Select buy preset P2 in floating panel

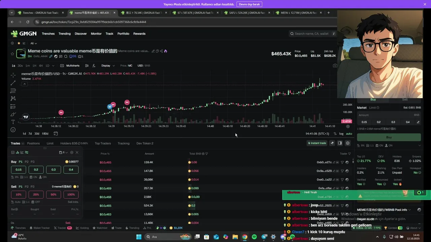[x=27, y=162]
